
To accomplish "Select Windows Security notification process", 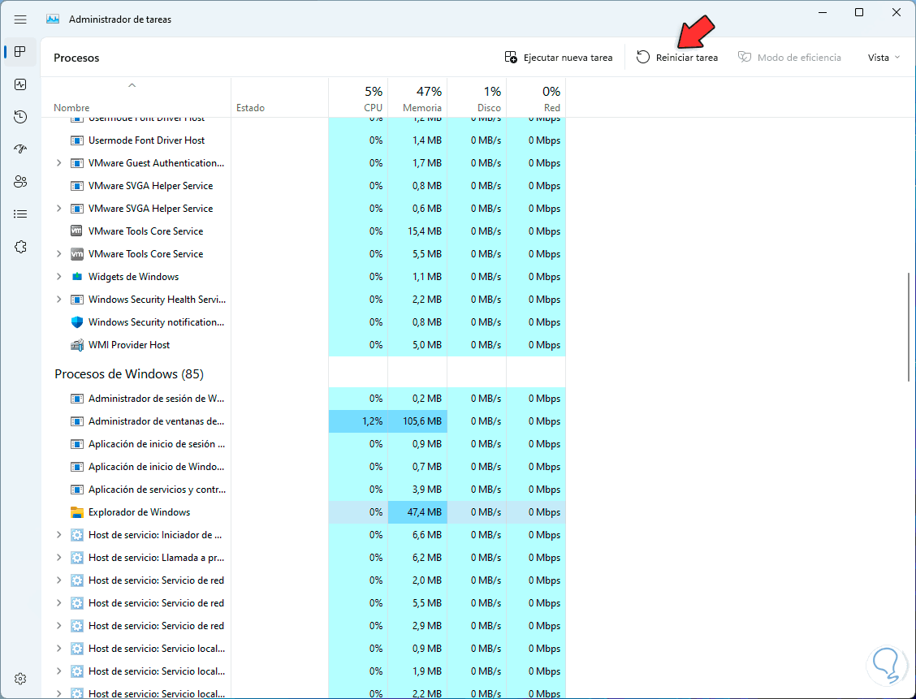I will tap(303, 322).
